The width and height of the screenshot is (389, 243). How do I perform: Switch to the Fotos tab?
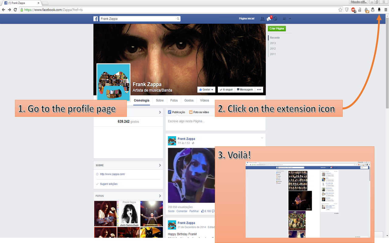(x=174, y=100)
